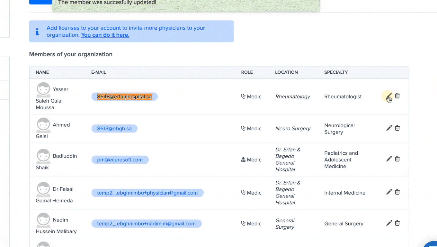Delete member Nadim Hussein Malibary
The width and height of the screenshot is (437, 247).
point(397,223)
